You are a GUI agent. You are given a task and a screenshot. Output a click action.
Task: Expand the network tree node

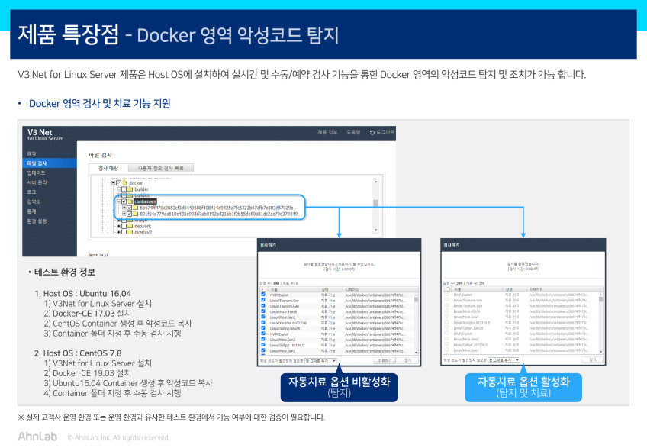[119, 226]
